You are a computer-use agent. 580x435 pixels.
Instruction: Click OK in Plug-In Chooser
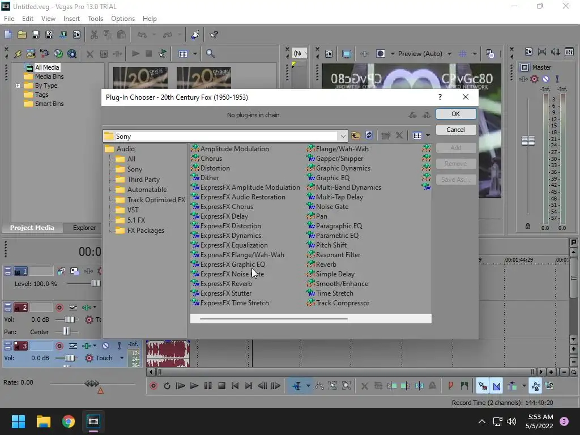(x=456, y=114)
